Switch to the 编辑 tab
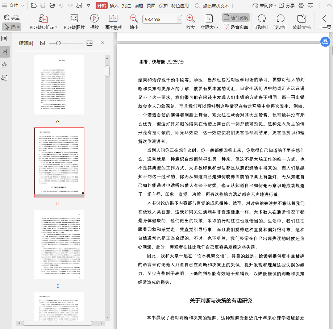 (139, 6)
